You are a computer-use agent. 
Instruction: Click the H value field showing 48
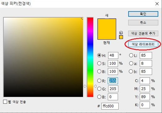click(x=113, y=55)
